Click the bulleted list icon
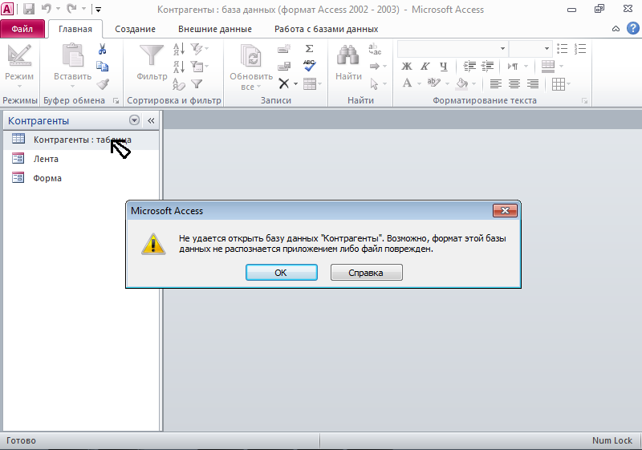This screenshot has height=450, width=642. [563, 49]
